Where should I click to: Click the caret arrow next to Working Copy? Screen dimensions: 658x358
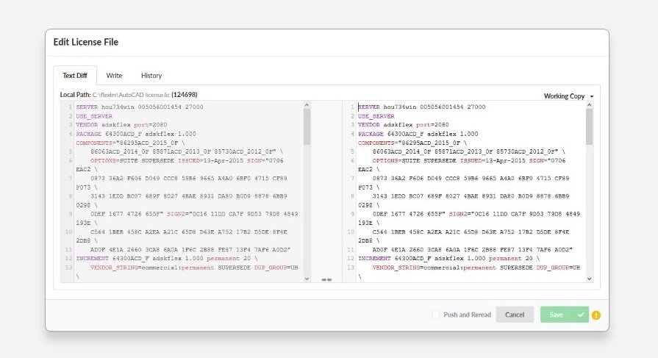tap(592, 96)
